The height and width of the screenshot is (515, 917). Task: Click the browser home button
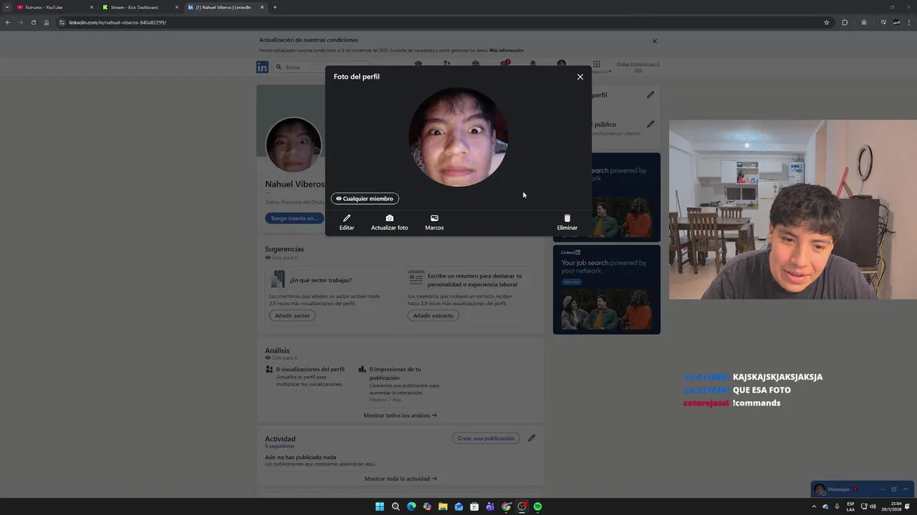pos(47,22)
